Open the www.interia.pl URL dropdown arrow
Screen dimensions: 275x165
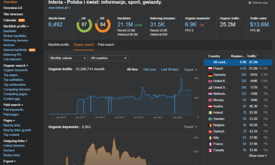click(70, 8)
